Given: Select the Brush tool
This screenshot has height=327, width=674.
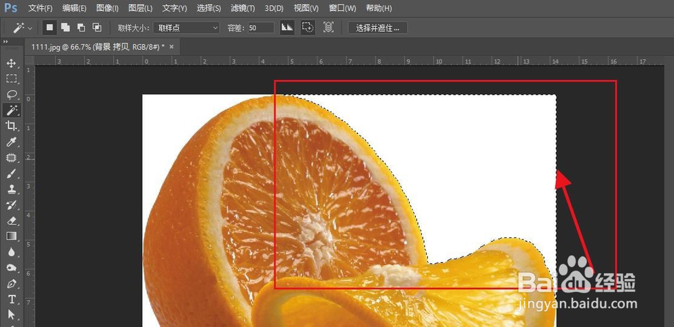Looking at the screenshot, I should [11, 174].
